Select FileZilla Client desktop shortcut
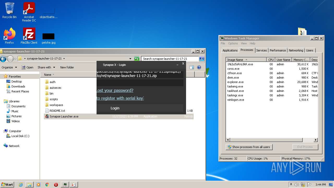 [29, 36]
